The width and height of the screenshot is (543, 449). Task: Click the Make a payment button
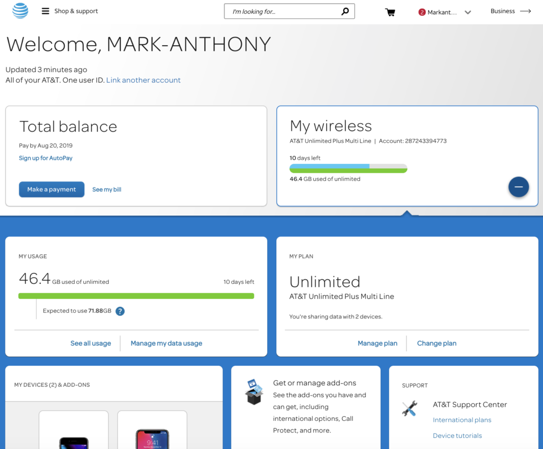[51, 189]
